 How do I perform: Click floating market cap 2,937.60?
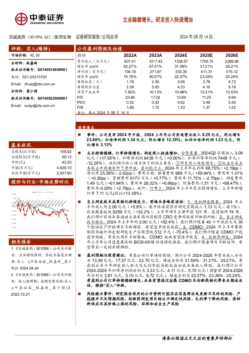(64, 173)
